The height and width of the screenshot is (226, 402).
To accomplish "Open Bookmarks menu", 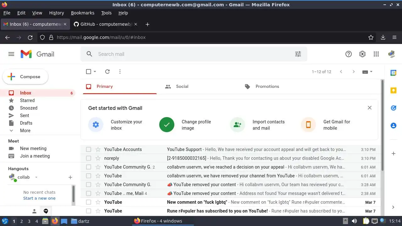I will coord(83,13).
